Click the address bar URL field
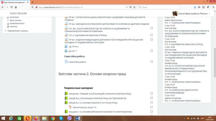 pos(81,7)
